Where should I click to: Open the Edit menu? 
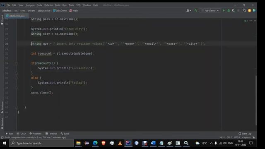pyautogui.click(x=14, y=5)
